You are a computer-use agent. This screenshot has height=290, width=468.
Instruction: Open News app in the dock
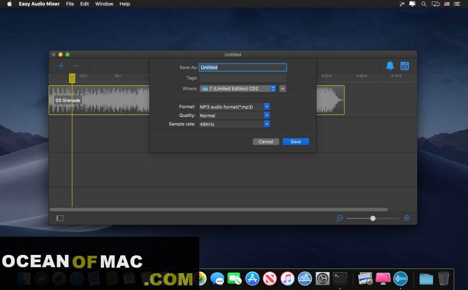[270, 279]
